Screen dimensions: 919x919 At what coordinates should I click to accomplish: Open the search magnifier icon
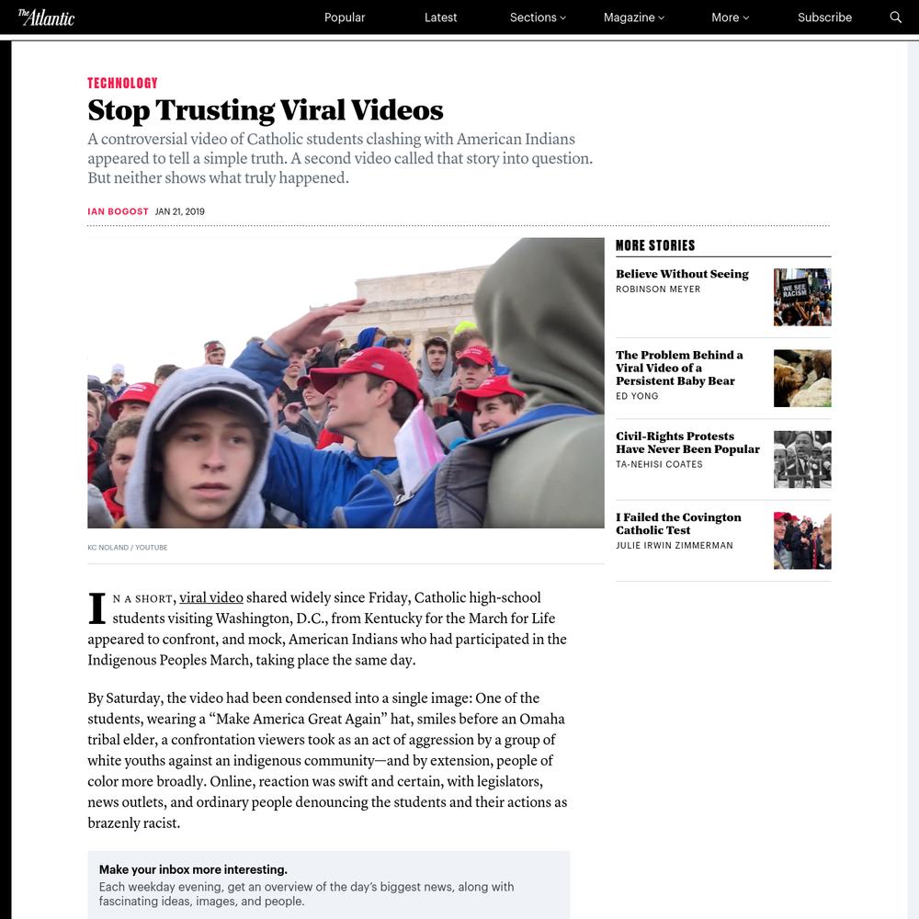click(x=895, y=17)
